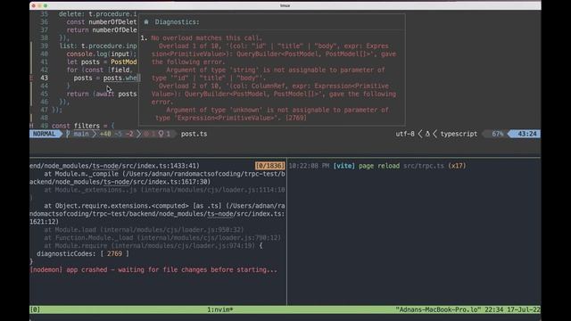Click 'return (await posts' on line 45
571x321 pixels.
click(x=102, y=94)
